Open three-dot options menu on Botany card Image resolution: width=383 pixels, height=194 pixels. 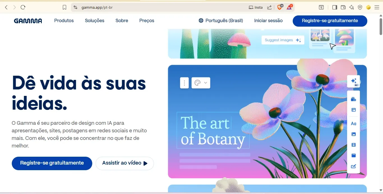pos(184,83)
